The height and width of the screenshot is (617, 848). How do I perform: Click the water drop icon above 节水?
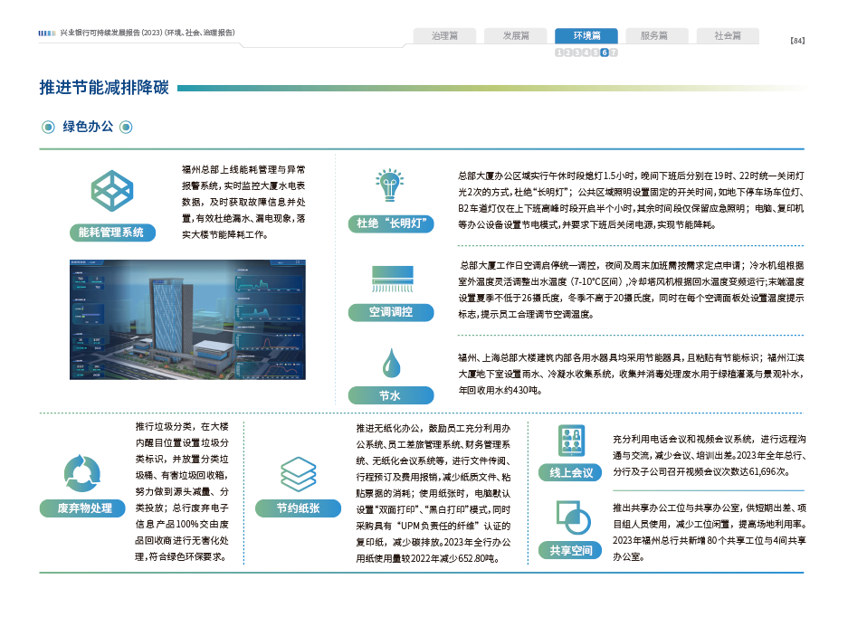pos(391,362)
